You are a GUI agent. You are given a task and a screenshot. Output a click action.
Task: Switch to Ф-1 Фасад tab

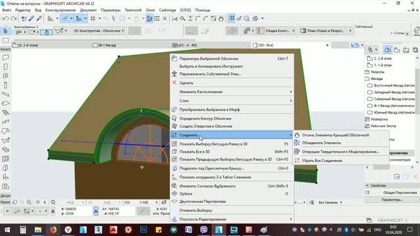point(104,45)
